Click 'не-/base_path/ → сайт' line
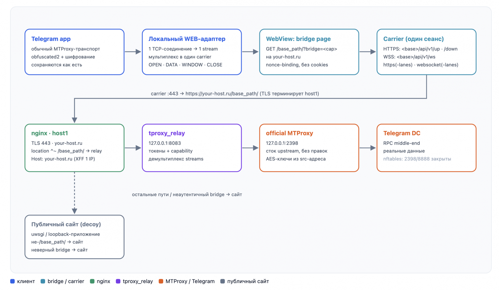The width and height of the screenshot is (499, 290). coord(57,242)
